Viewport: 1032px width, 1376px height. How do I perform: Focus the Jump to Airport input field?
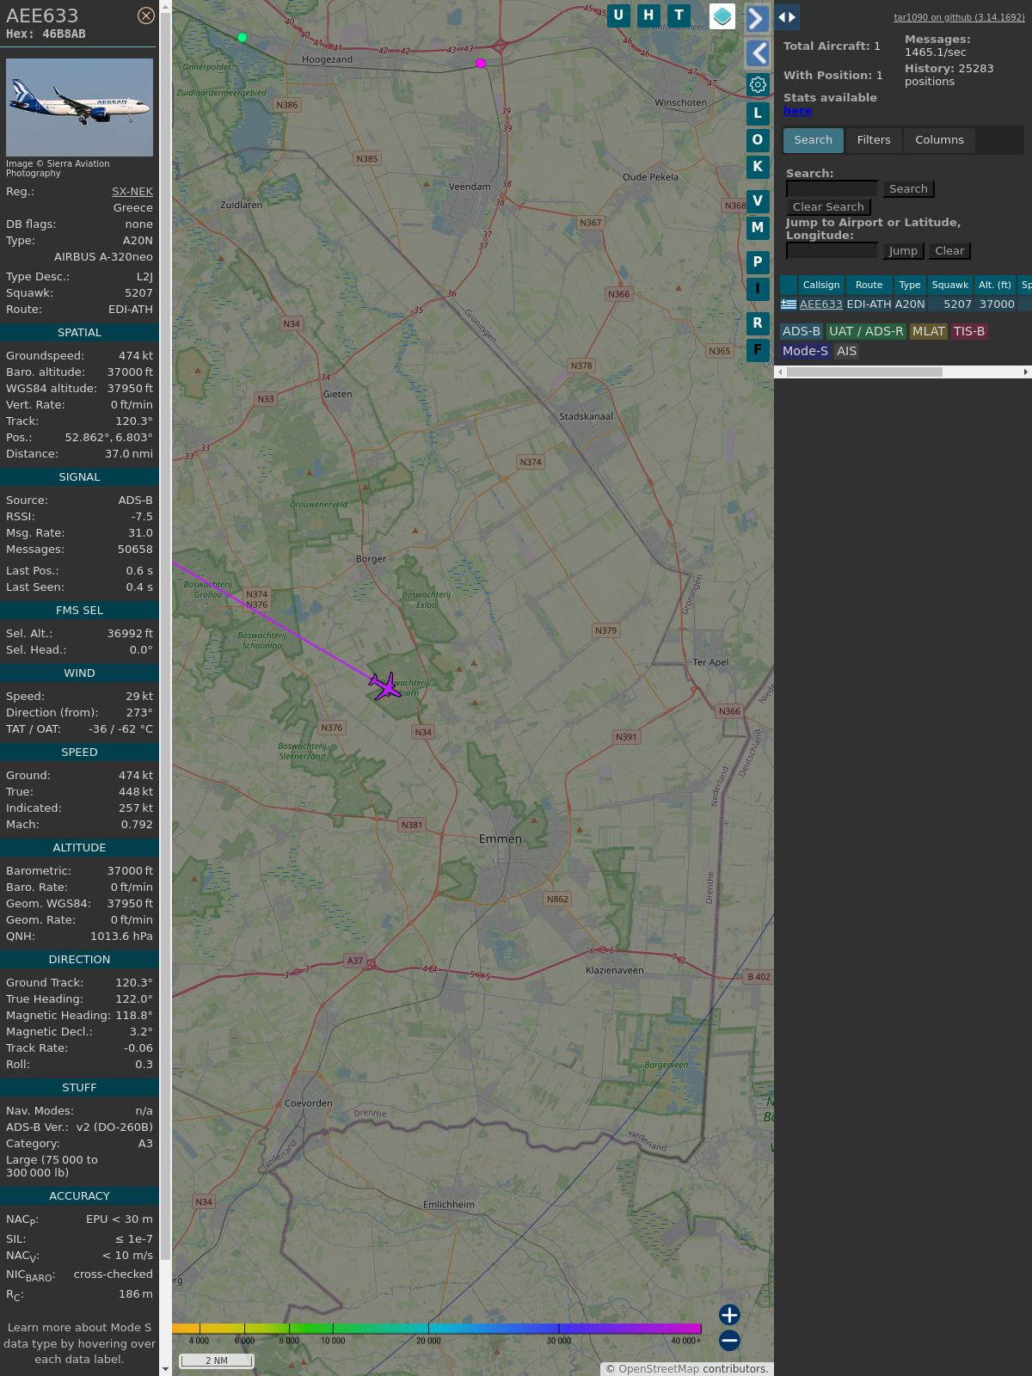[x=832, y=250]
